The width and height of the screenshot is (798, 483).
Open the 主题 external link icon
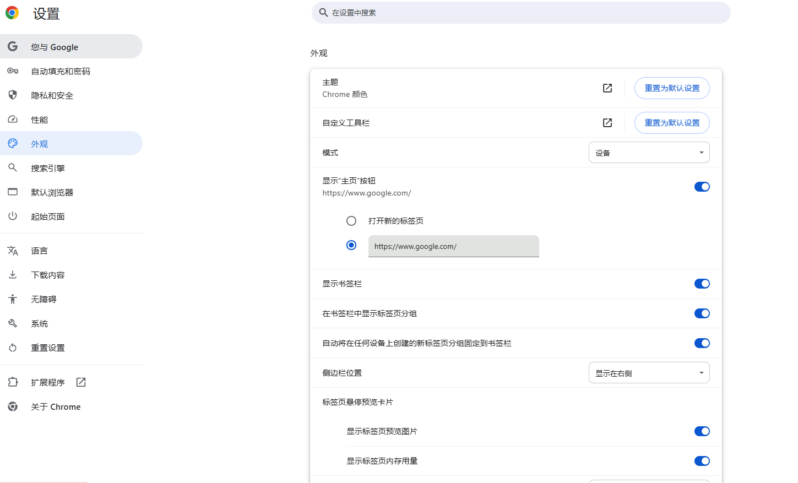(607, 88)
